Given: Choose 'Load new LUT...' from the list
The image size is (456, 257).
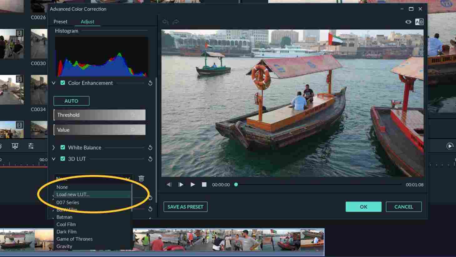Looking at the screenshot, I should 73,194.
